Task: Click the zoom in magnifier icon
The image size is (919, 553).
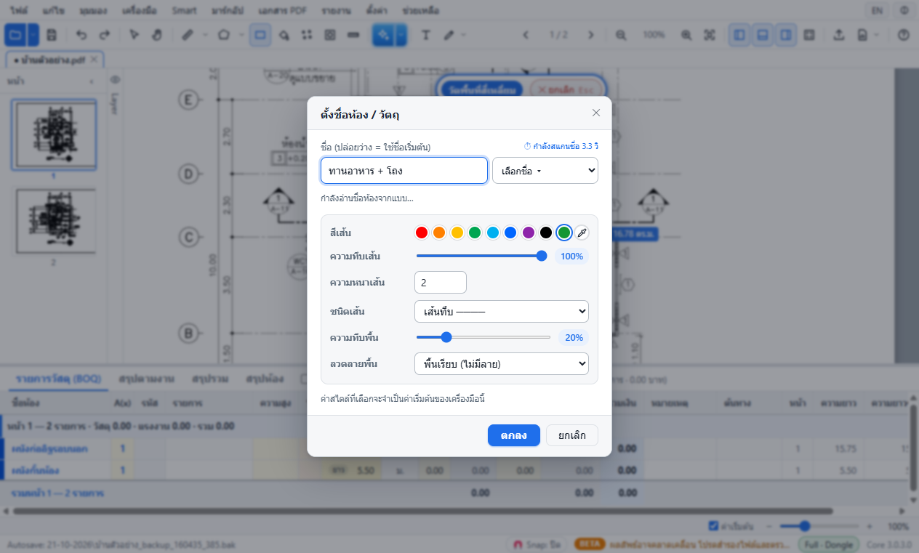Action: point(686,35)
